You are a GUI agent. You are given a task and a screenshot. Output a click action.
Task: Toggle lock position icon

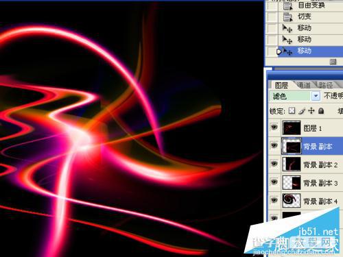pyautogui.click(x=311, y=111)
